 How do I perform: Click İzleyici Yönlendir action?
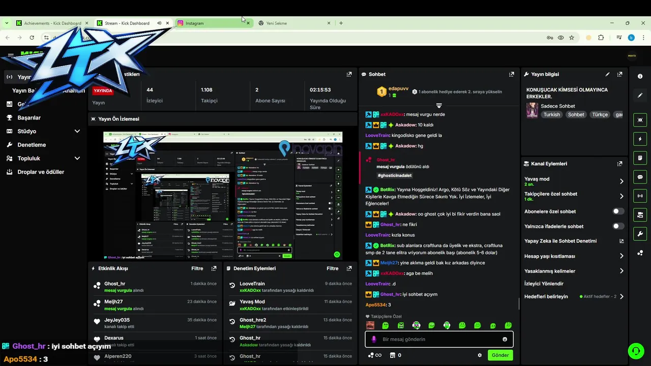click(544, 284)
